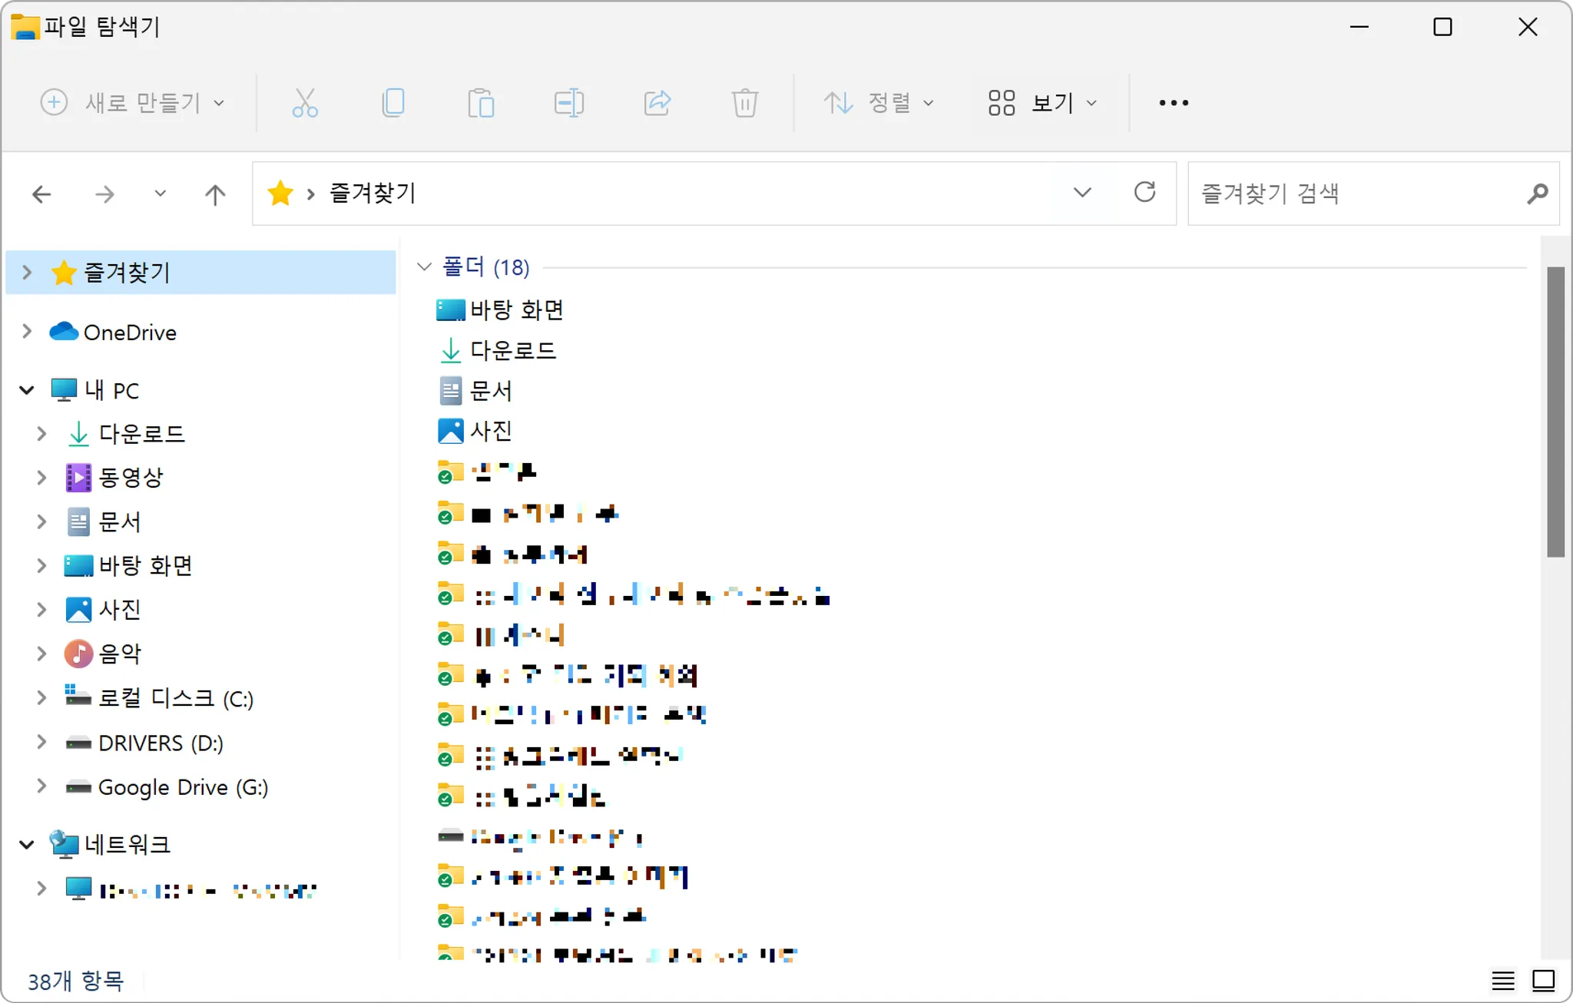Image resolution: width=1573 pixels, height=1003 pixels.
Task: Click the Share icon in toolbar
Action: coord(657,102)
